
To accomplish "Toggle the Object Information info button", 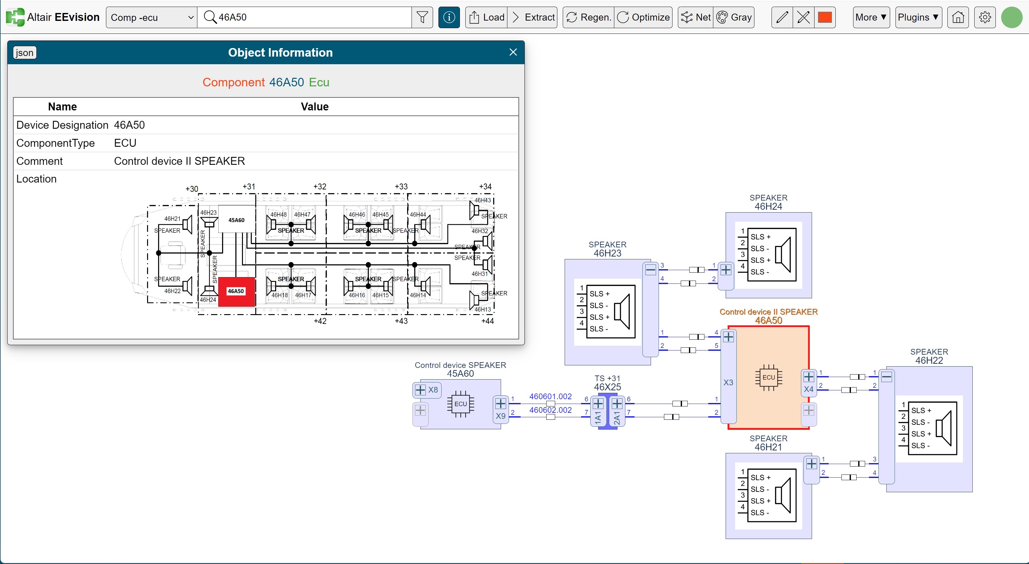I will coord(449,17).
